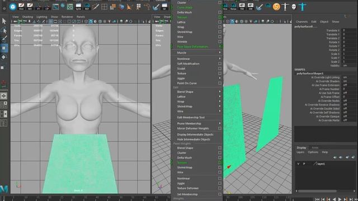358x201 pixels.
Task: Open Delta Mush option box in Create section
Action: pyautogui.click(x=220, y=12)
